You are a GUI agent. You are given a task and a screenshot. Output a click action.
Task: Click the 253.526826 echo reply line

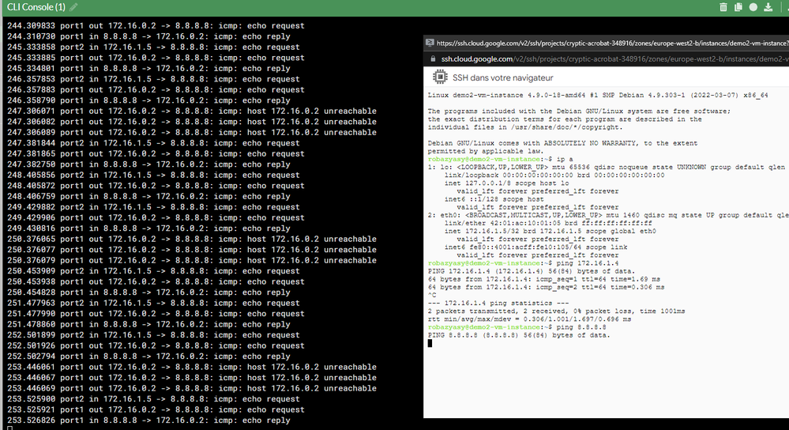pos(148,421)
